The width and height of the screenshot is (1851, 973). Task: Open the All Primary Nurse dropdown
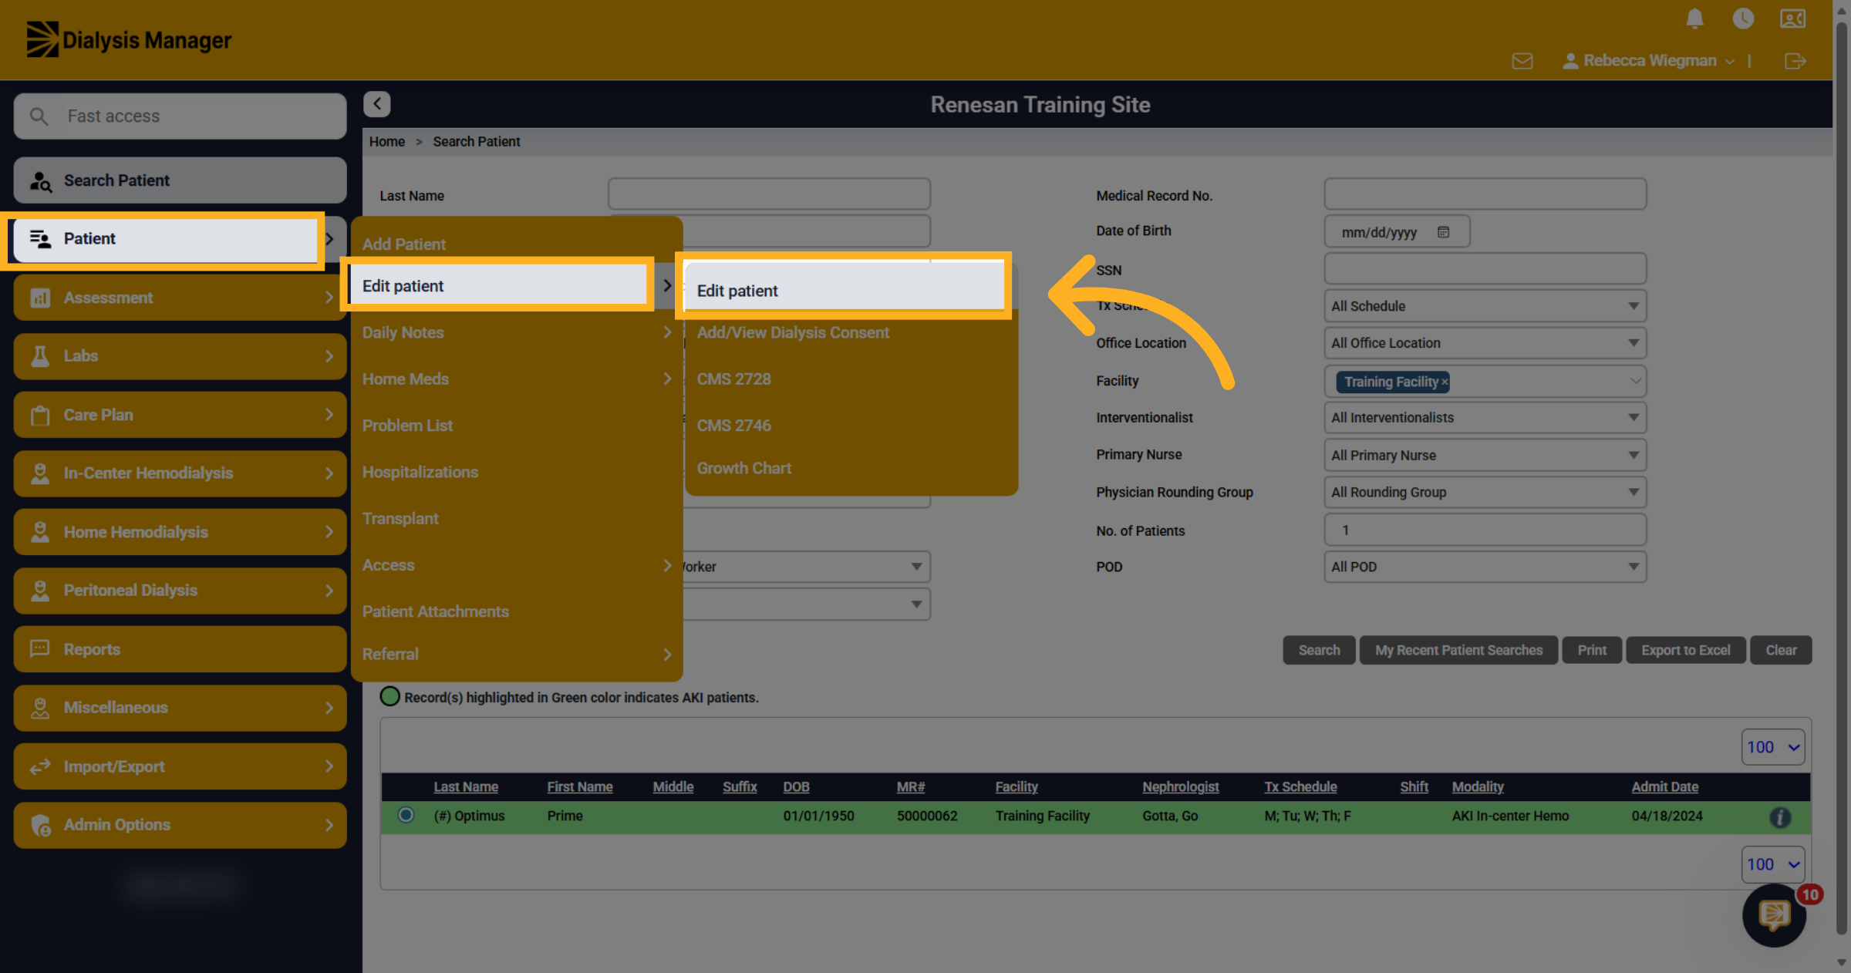1485,455
